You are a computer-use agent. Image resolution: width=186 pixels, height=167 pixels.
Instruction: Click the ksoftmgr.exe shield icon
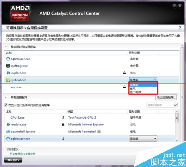(x=8, y=66)
